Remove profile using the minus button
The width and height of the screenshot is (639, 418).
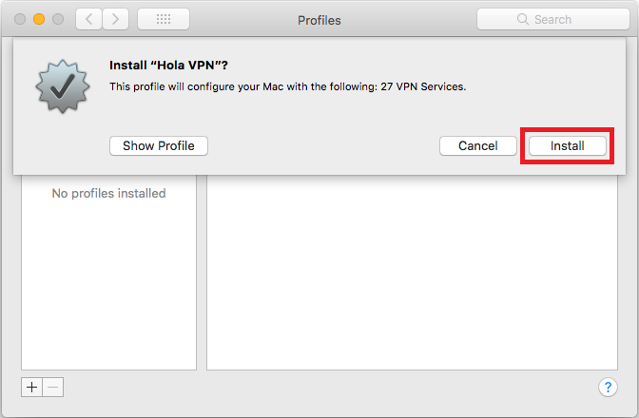click(x=53, y=387)
